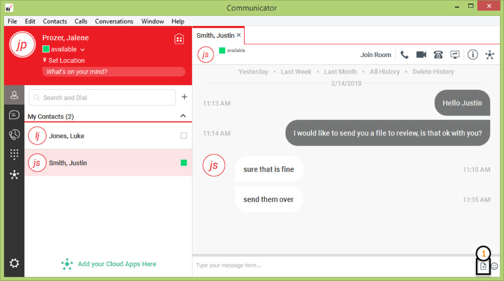The width and height of the screenshot is (504, 281).
Task: Open the call history sidebar icon
Action: tap(14, 135)
